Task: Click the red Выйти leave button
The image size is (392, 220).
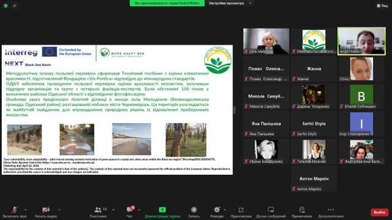Action: coord(379,212)
